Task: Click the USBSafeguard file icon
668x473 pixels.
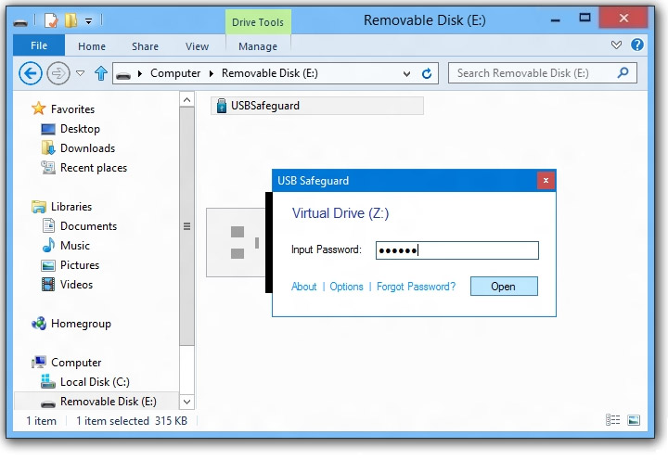Action: click(x=221, y=106)
